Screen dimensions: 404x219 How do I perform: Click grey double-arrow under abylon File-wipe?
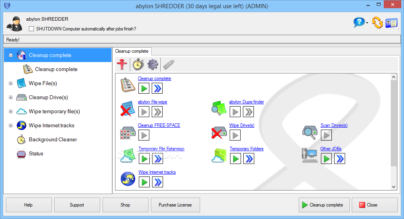[157, 112]
